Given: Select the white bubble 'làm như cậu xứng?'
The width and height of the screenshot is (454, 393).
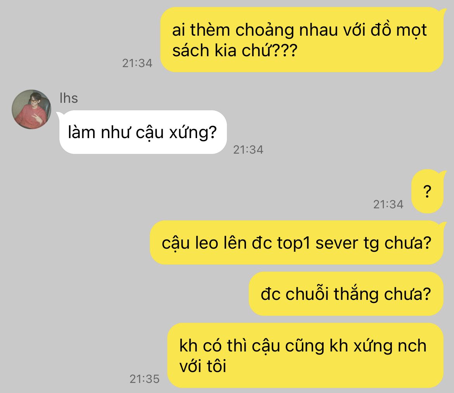Looking at the screenshot, I should (x=143, y=132).
